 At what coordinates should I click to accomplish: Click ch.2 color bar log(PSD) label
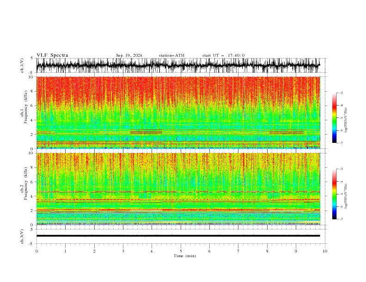click(346, 196)
